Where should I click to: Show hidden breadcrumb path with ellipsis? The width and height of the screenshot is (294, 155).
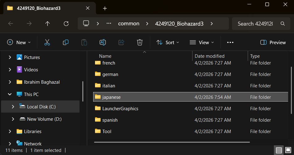coord(109,23)
